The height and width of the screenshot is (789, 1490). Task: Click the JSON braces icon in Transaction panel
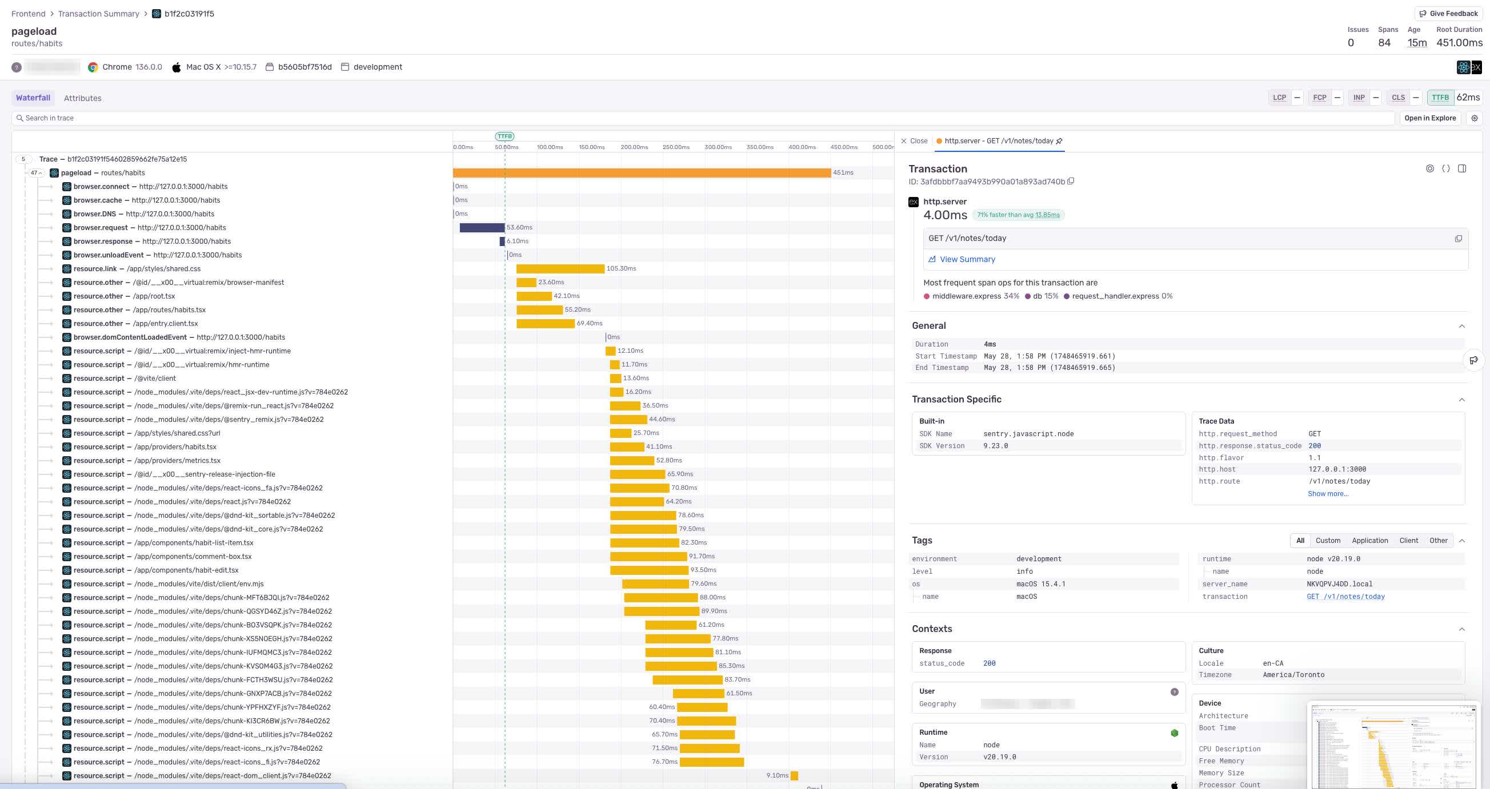[1445, 169]
